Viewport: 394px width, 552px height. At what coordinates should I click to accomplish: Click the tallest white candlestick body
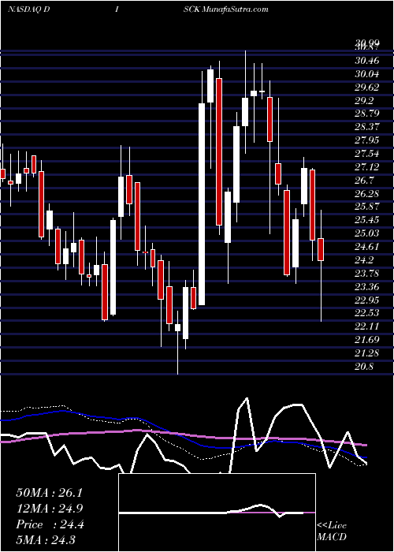coord(202,204)
